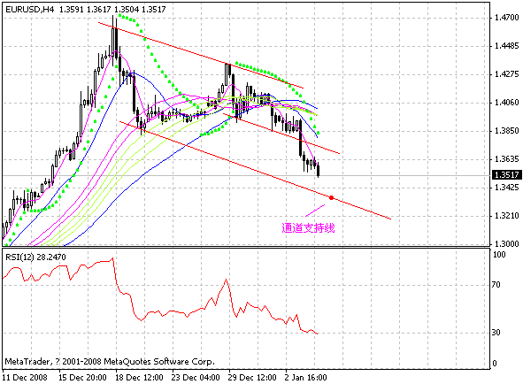
Task: Click the EURUSD,H4 chart title text
Action: pos(30,10)
